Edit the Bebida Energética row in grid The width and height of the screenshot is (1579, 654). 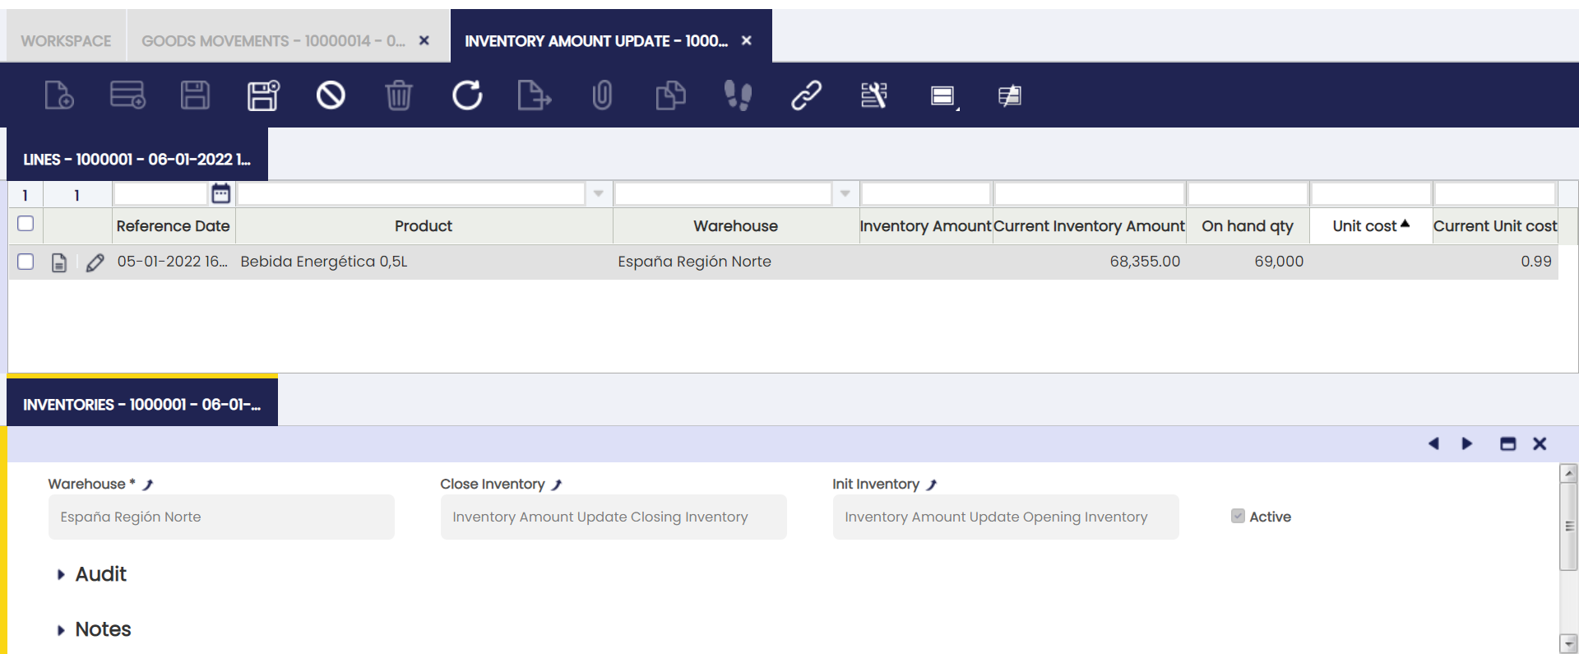(95, 262)
